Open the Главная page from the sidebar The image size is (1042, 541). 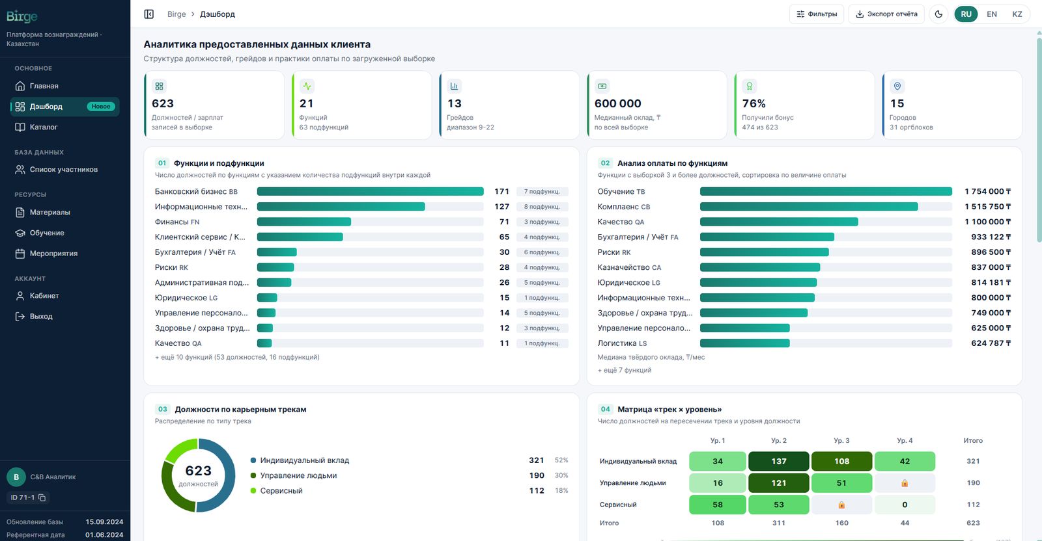(x=65, y=86)
